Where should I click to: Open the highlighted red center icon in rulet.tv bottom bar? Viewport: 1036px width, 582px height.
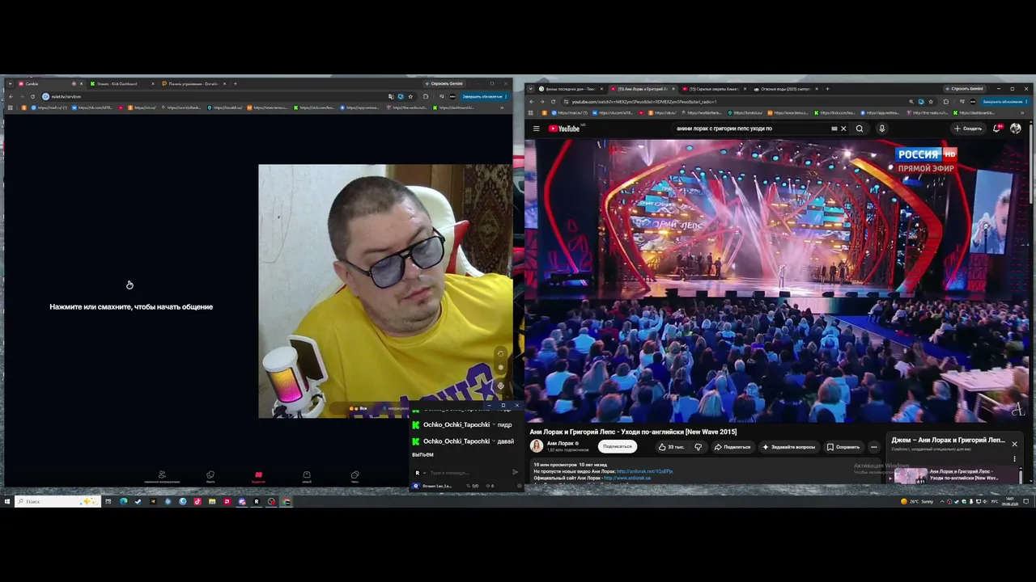pos(258,476)
